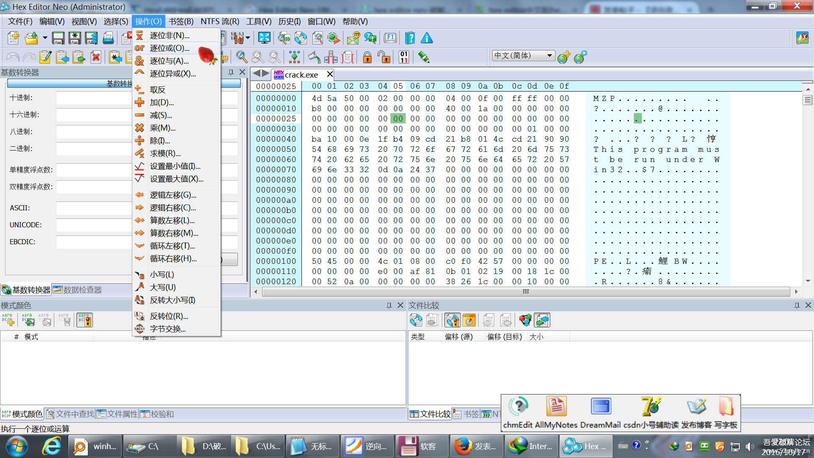Viewport: 814px width, 458px height.
Task: Toggle the HEX DEC icon in 文件比较
Action: coord(469,320)
